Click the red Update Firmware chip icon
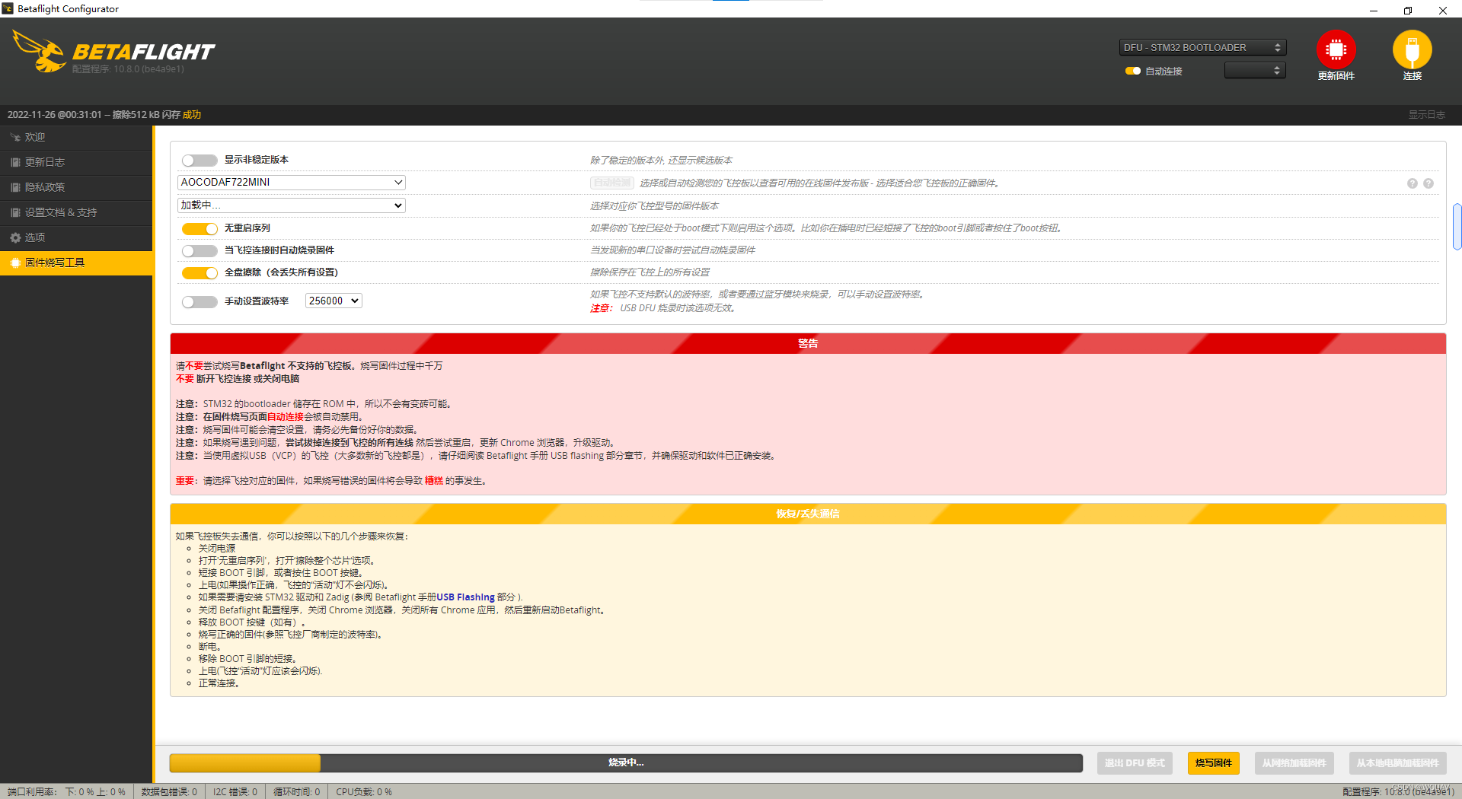The height and width of the screenshot is (799, 1462). (1336, 49)
